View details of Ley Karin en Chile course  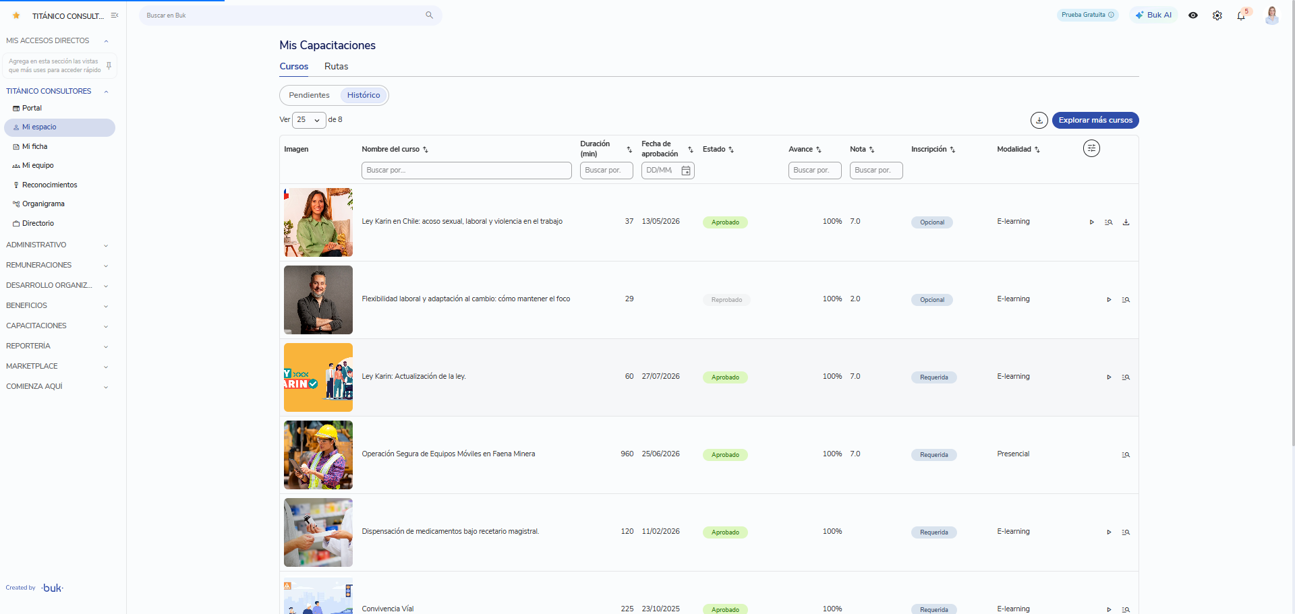pyautogui.click(x=1109, y=222)
